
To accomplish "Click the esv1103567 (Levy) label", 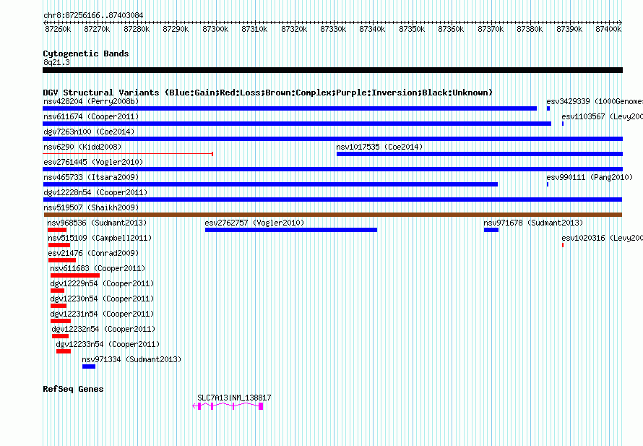I will 602,116.
